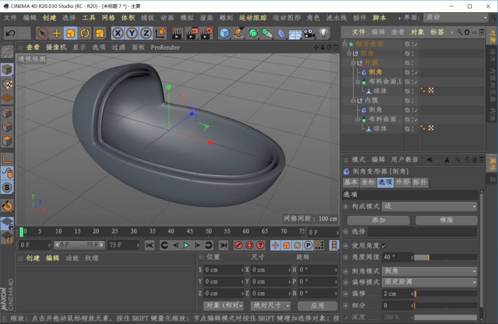Click the camera object icon

pos(308,33)
